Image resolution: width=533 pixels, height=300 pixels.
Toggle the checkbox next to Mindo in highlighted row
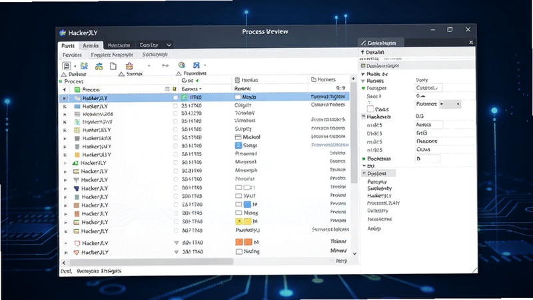[238, 97]
